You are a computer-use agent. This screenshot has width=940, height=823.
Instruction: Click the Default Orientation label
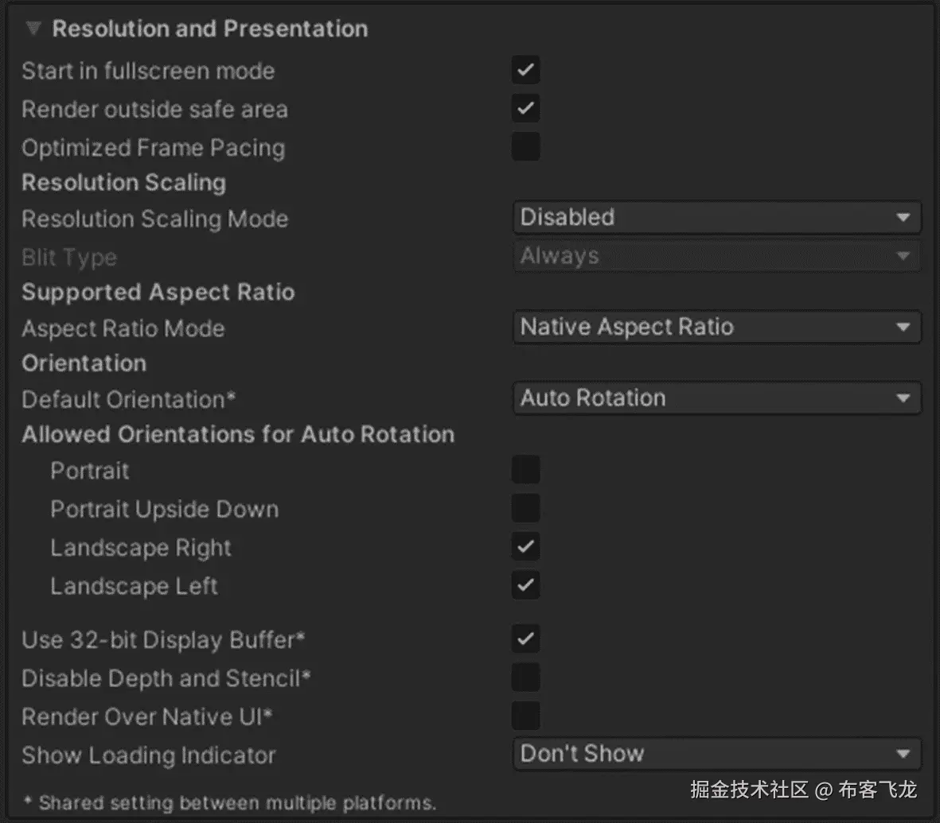(x=128, y=399)
